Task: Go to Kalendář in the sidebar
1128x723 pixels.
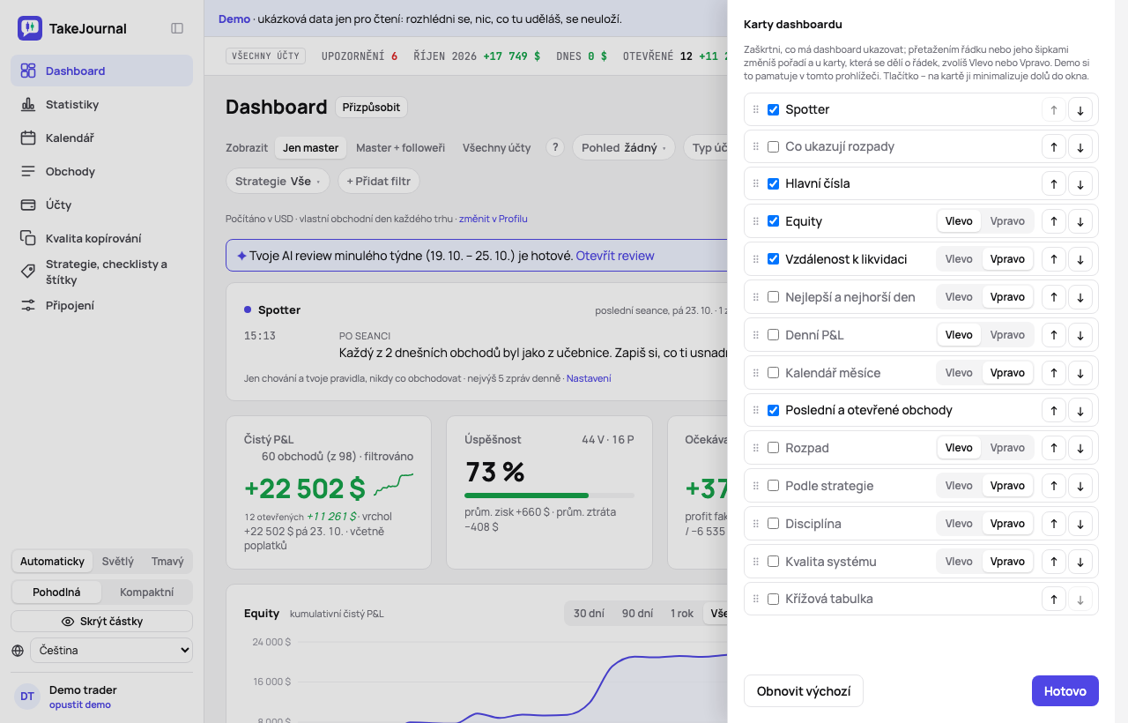Action: click(x=101, y=138)
